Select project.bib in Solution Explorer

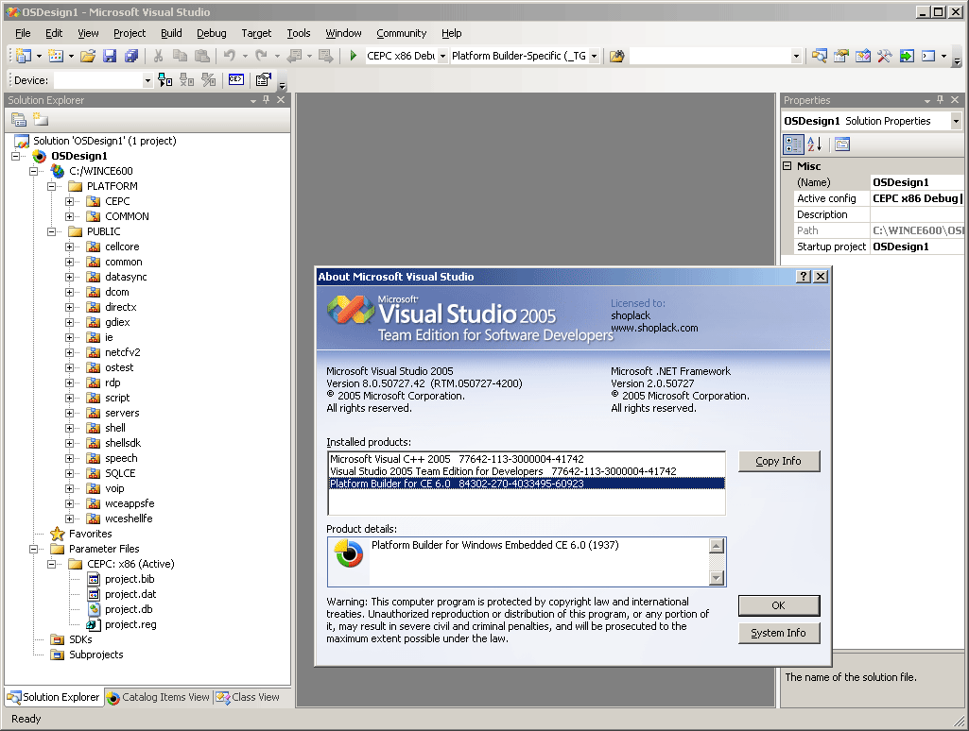coord(130,579)
